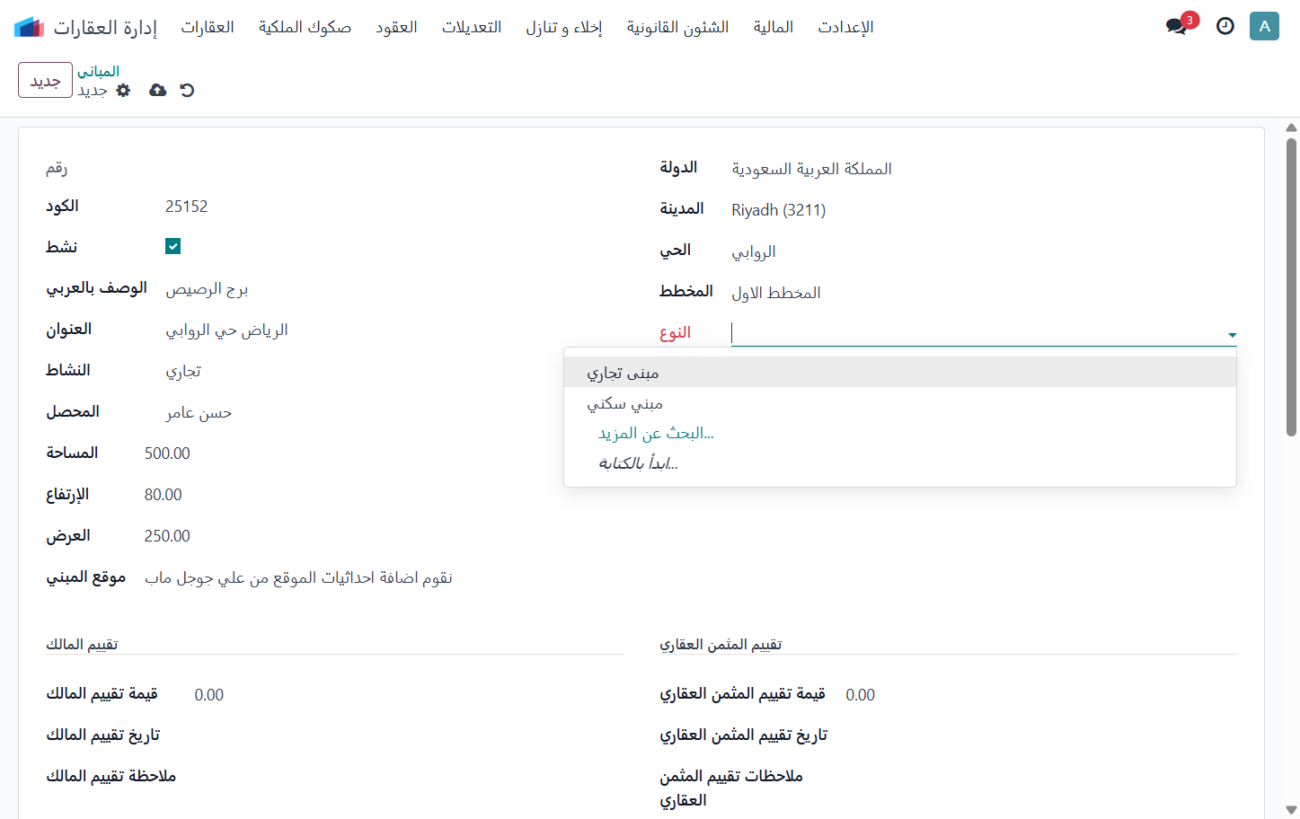Edit the الوصف بالعربي field برج الرصيص
The width and height of the screenshot is (1300, 819).
coord(207,289)
